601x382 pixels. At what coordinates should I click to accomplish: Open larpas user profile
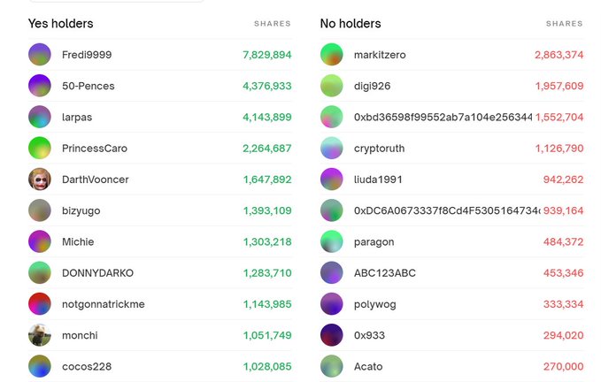click(x=78, y=118)
